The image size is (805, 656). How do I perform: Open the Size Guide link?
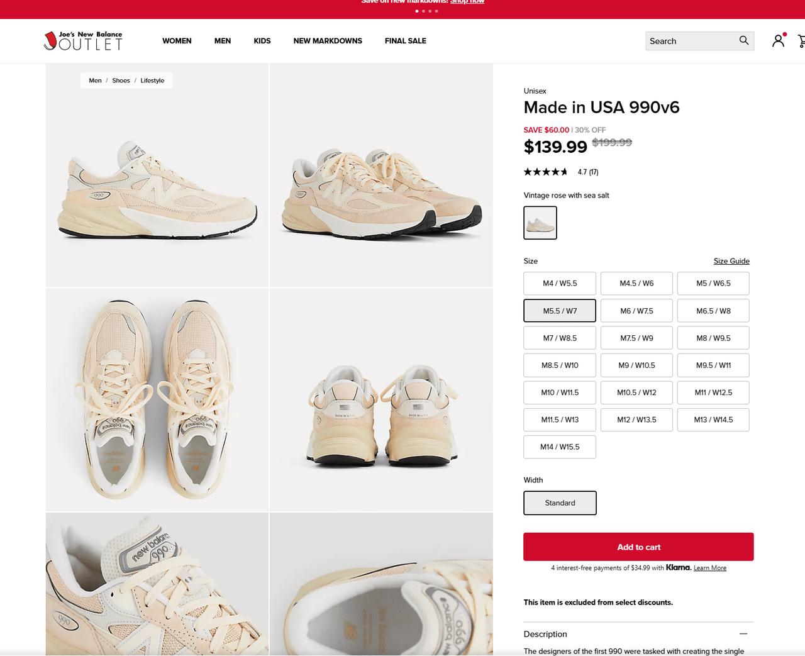tap(731, 261)
